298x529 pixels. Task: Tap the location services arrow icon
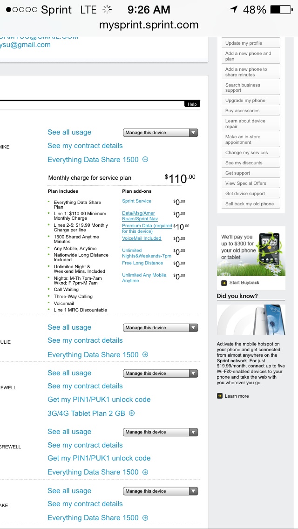pyautogui.click(x=233, y=10)
